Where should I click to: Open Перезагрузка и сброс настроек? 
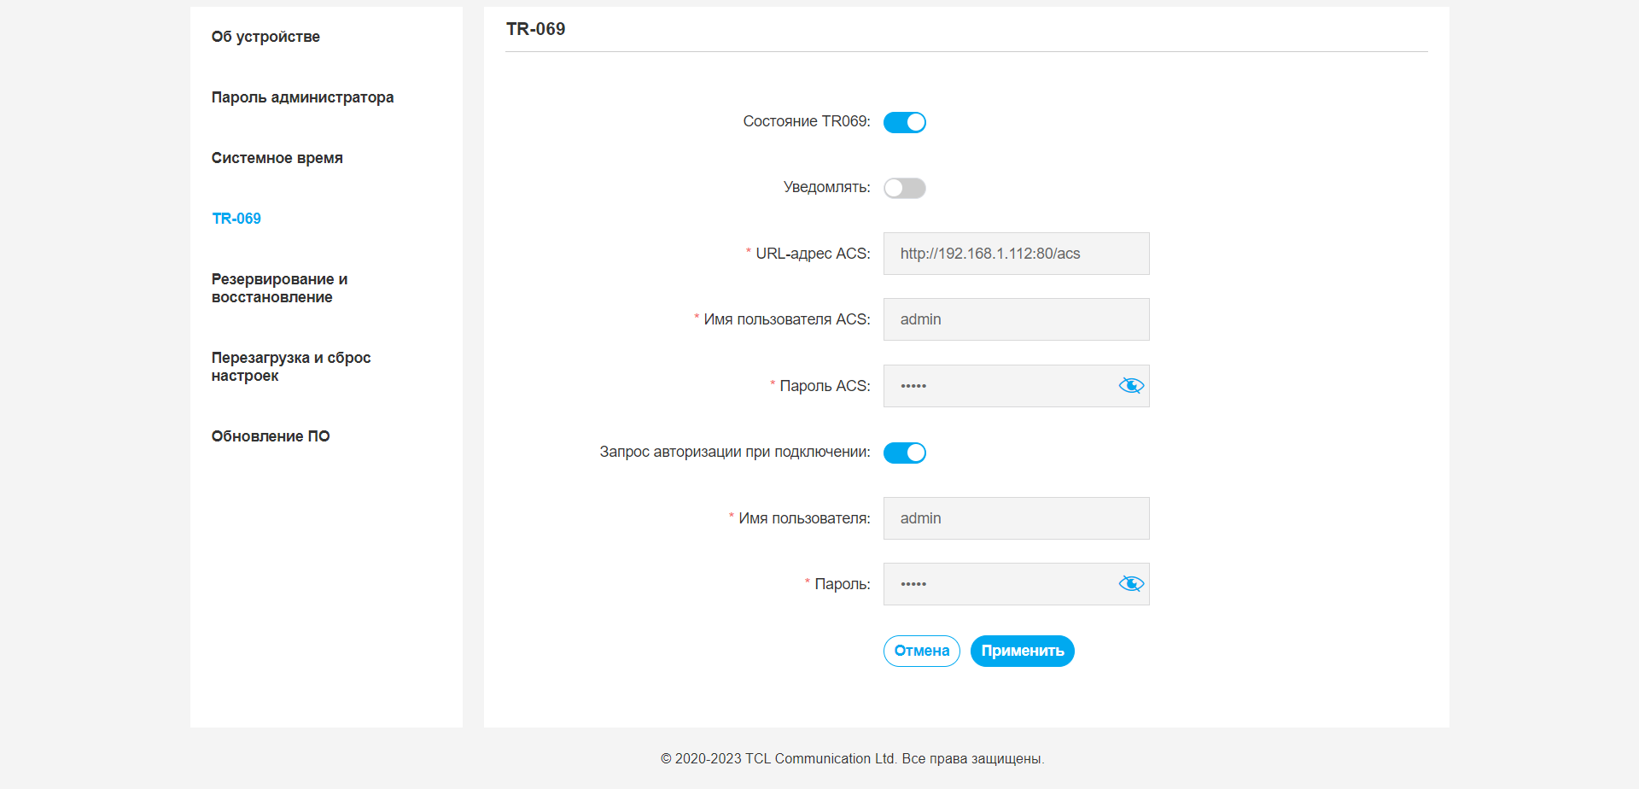tap(291, 366)
